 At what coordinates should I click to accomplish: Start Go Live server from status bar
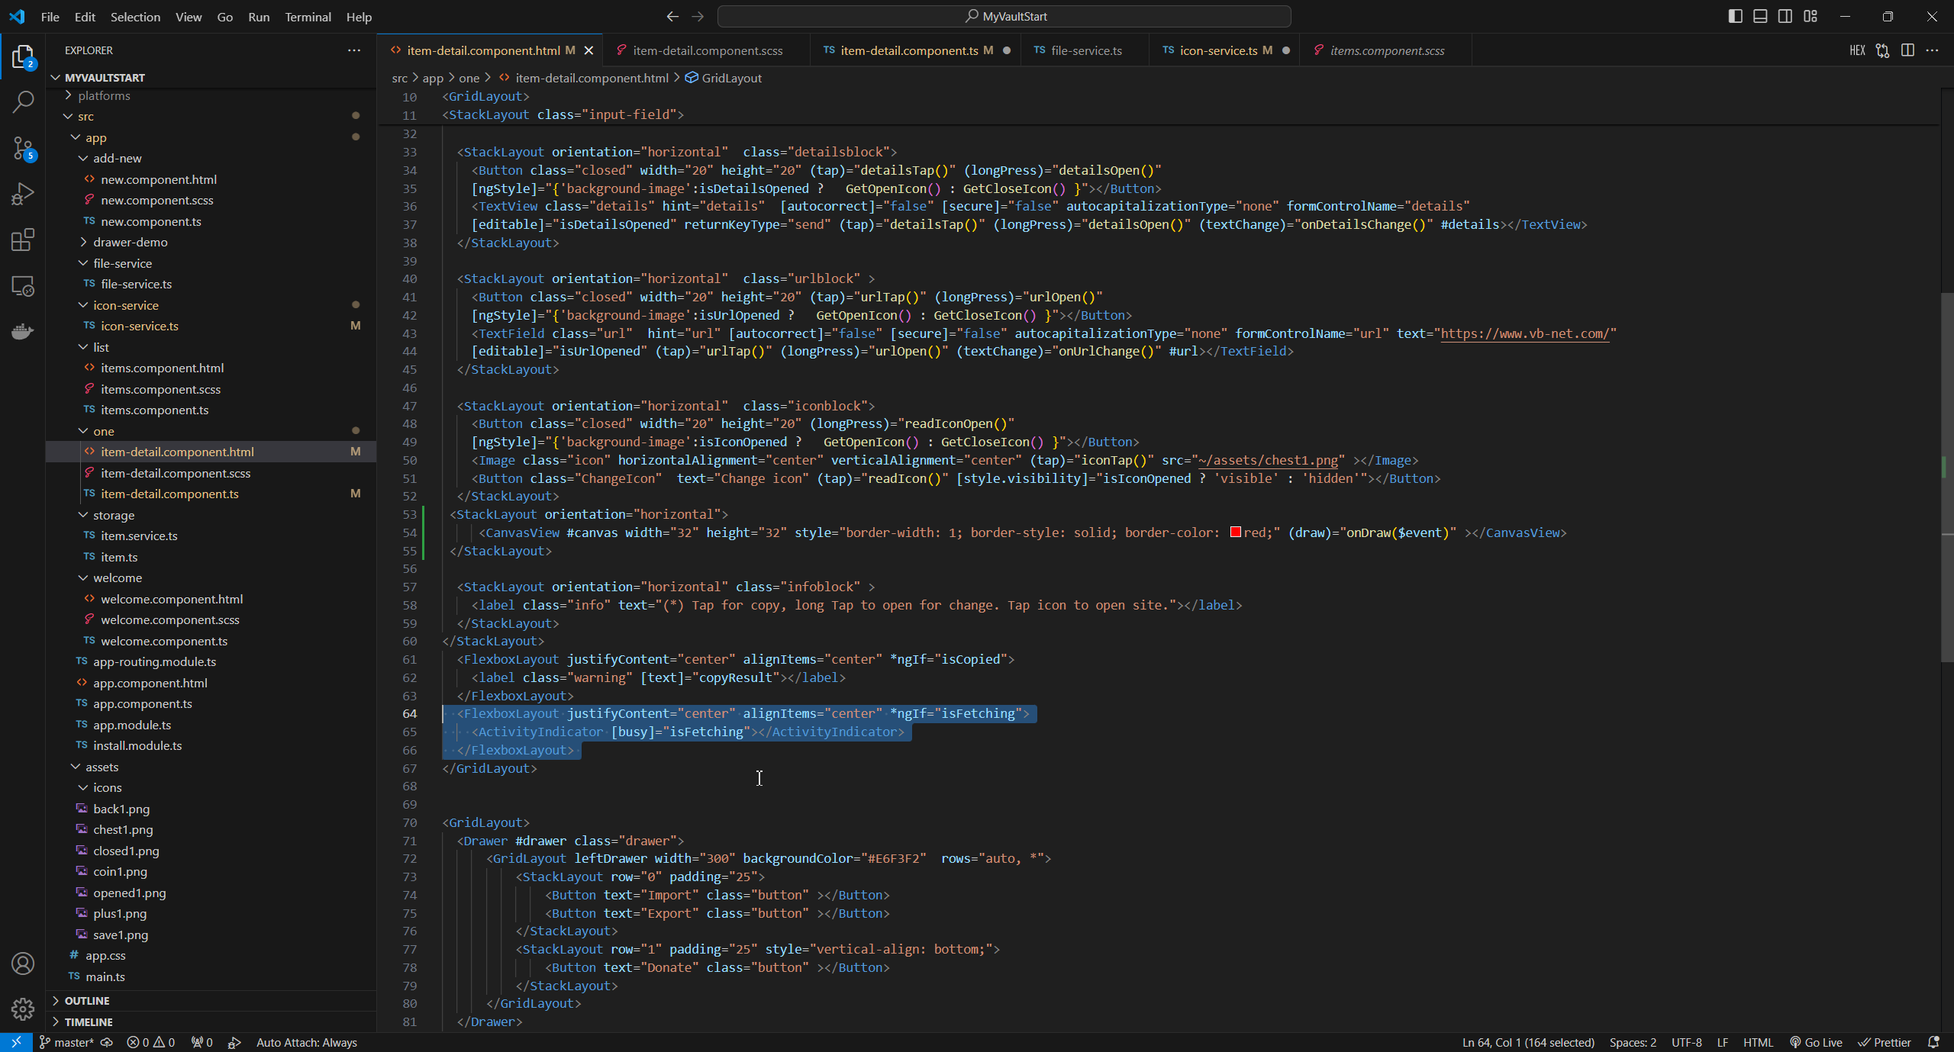point(1817,1041)
